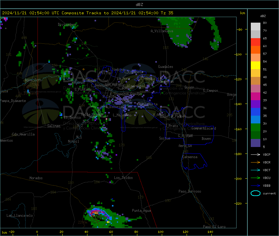The height and width of the screenshot is (236, 279).
Task: Click the 'Punta_Agua' map label
Action: [x=141, y=211]
